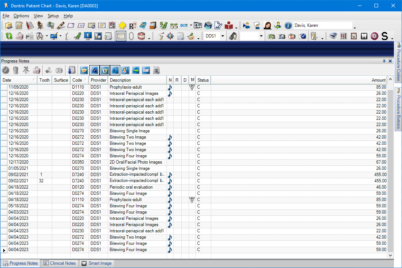This screenshot has height=268, width=402.
Task: Click the full dentures view icon
Action: click(142, 36)
